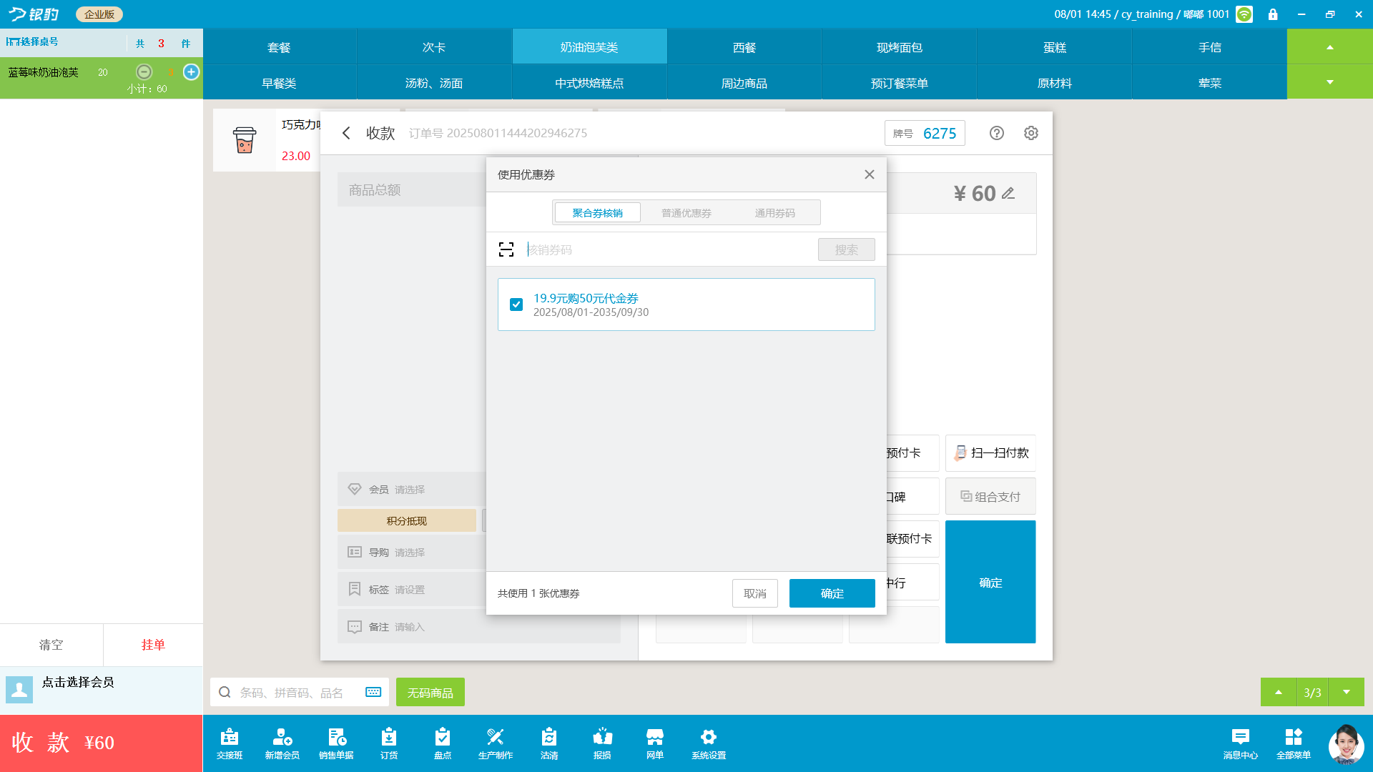Click the large payment-panel 确定 button
This screenshot has height=772, width=1373.
[x=990, y=582]
